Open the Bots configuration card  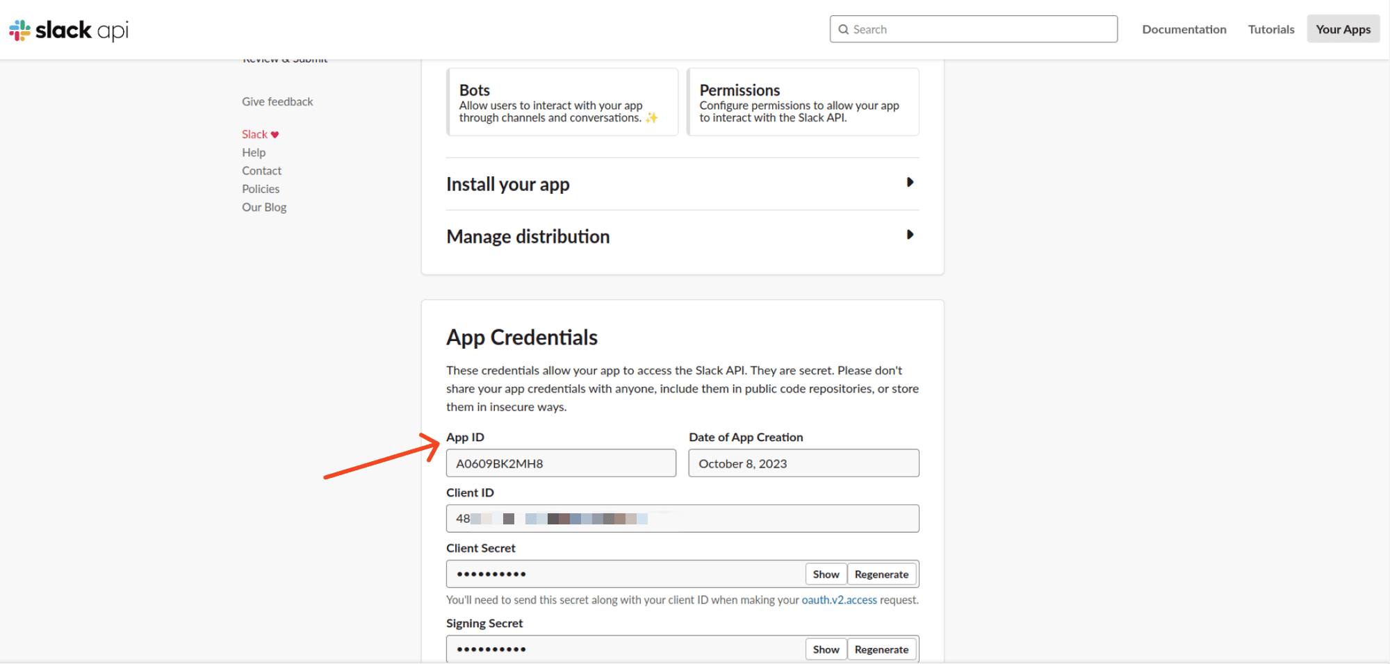point(562,102)
